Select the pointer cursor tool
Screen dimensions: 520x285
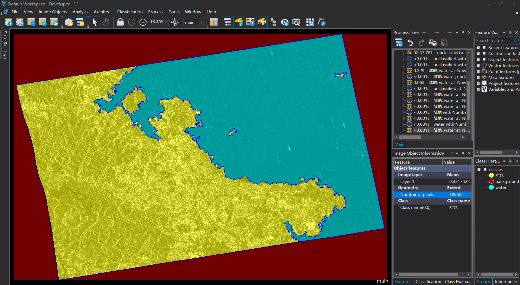95,22
